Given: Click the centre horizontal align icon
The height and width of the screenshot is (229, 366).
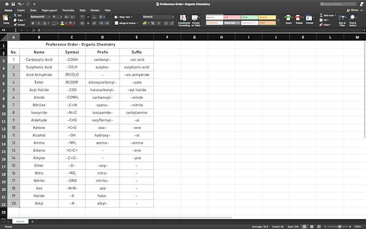Looking at the screenshot, I should click(88, 23).
